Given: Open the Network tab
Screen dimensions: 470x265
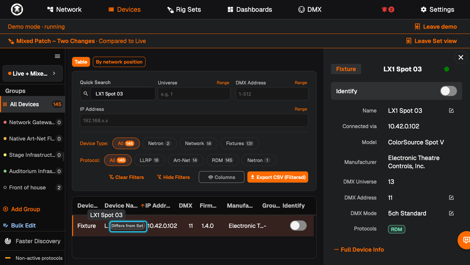Looking at the screenshot, I should (64, 9).
